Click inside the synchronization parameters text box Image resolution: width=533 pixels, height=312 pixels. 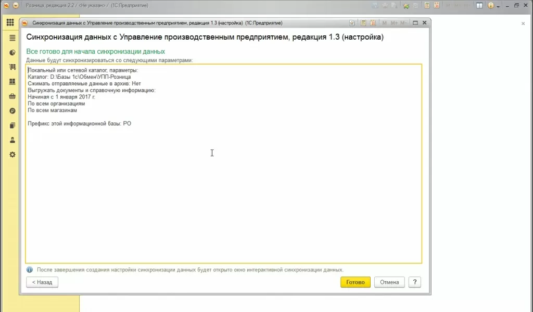pos(224,164)
